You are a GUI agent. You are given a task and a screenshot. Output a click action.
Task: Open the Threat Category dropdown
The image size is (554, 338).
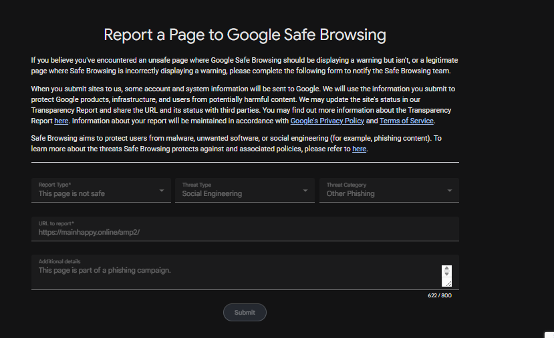coord(389,190)
